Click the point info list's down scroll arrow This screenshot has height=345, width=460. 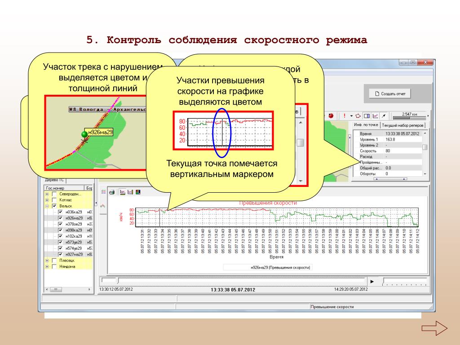(425, 174)
